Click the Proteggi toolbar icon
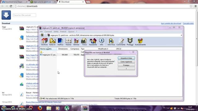The image size is (198, 111). [130, 42]
